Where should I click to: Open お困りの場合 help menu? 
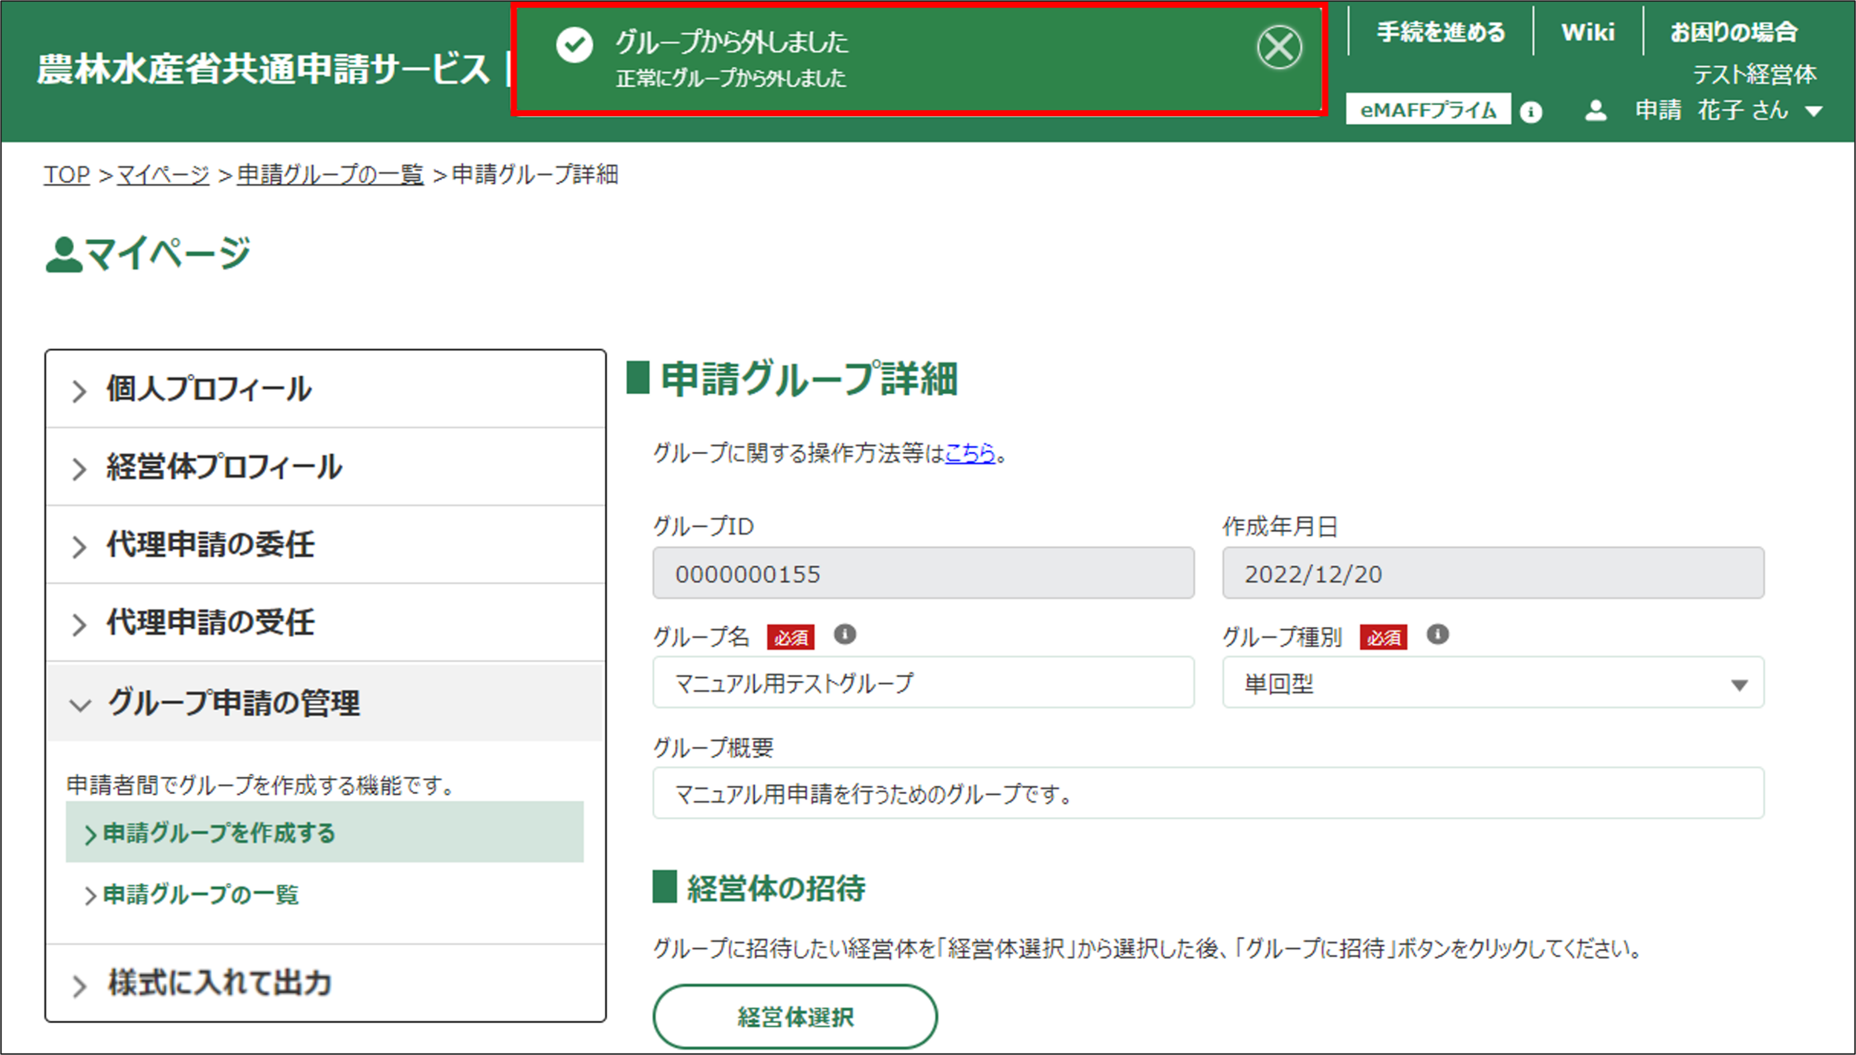[1733, 32]
